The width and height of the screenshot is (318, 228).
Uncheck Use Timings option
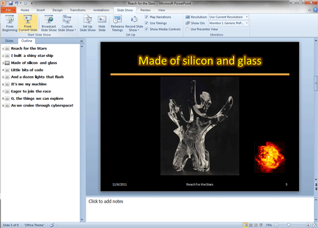coord(146,23)
